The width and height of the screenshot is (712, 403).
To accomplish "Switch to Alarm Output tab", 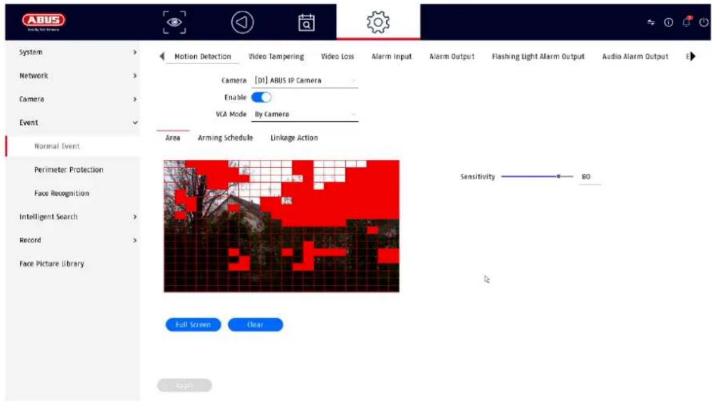I will (452, 56).
